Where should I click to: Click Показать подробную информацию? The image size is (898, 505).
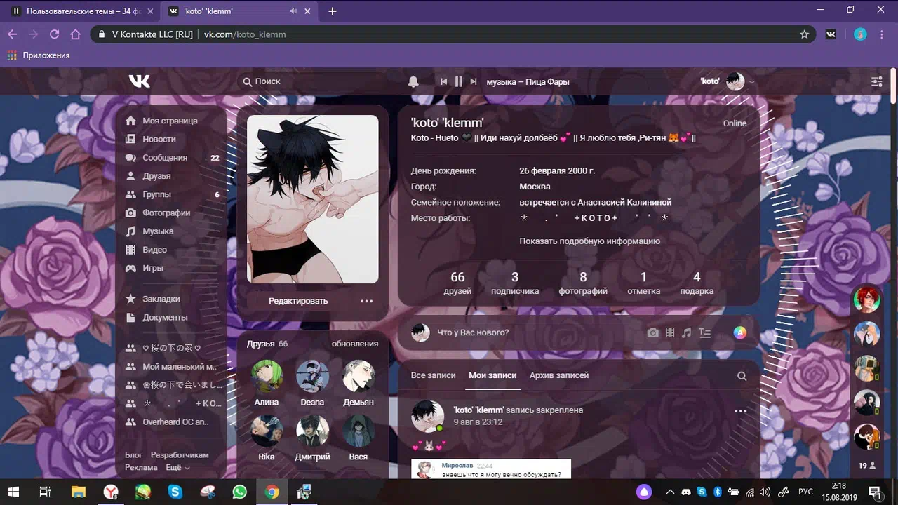point(589,241)
